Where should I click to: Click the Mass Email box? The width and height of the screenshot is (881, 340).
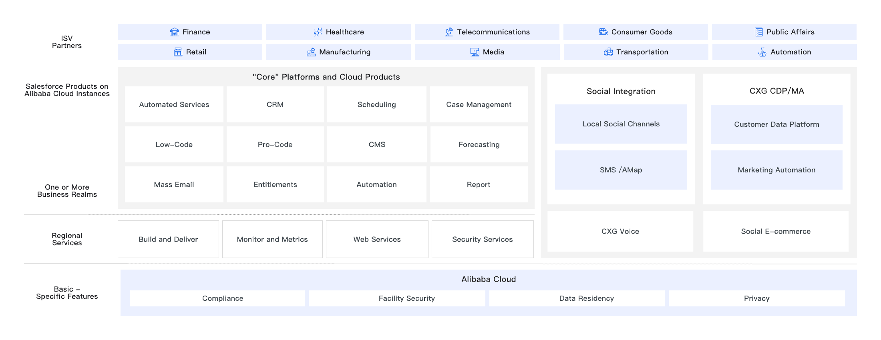[174, 184]
